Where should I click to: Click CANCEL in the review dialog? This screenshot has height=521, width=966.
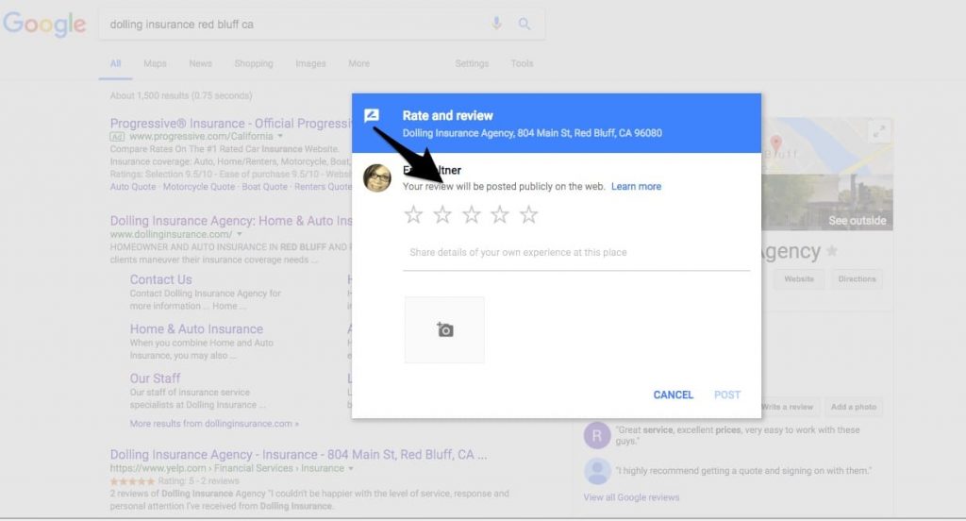pyautogui.click(x=674, y=395)
